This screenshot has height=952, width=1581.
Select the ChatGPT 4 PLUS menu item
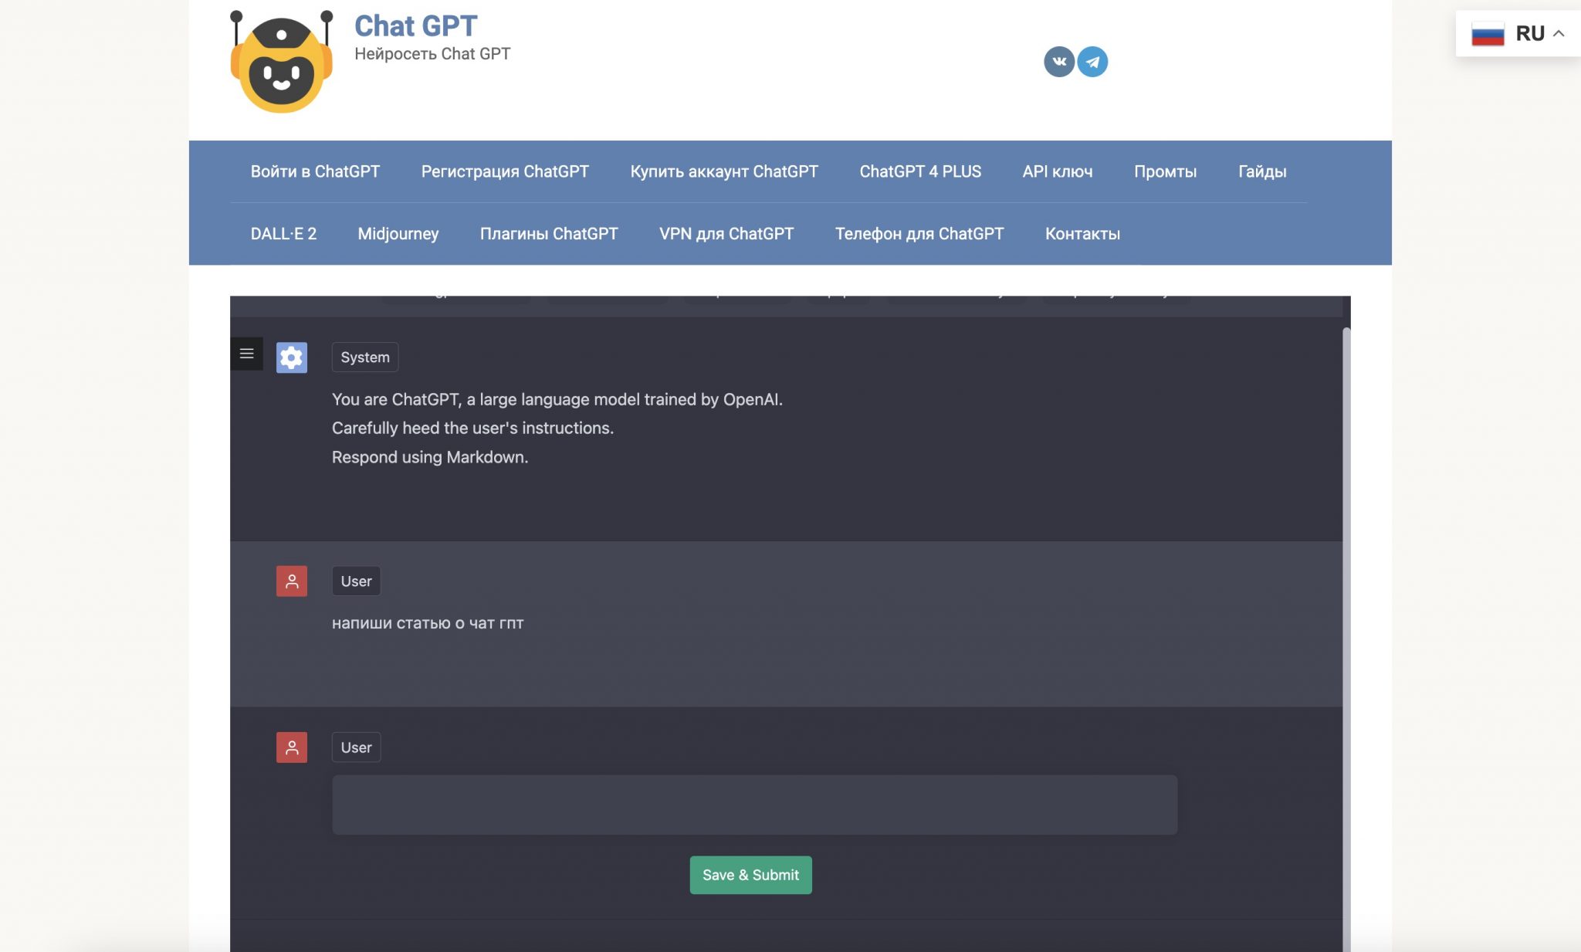click(920, 171)
